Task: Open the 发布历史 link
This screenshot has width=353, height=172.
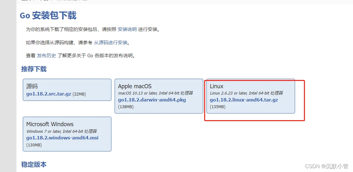Action: [x=46, y=56]
